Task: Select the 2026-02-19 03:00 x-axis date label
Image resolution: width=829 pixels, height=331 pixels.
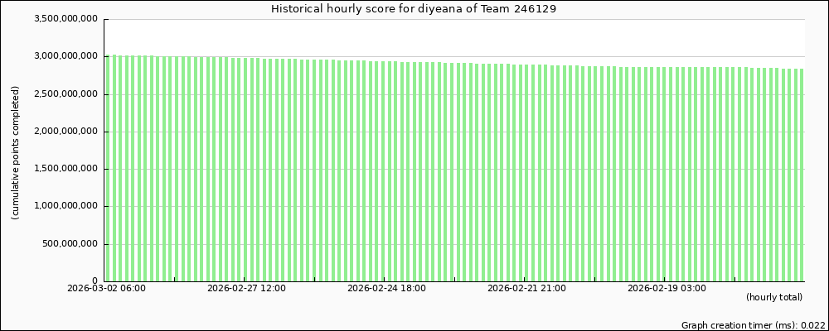Action: (x=667, y=289)
